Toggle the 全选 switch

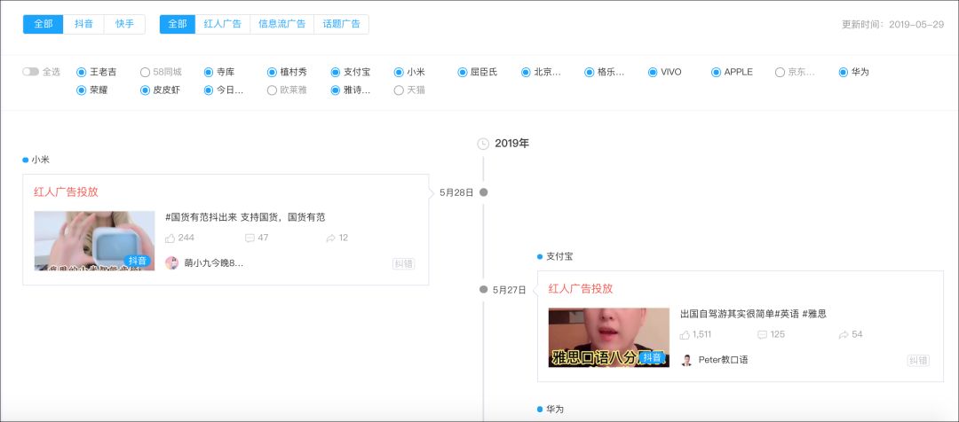30,72
